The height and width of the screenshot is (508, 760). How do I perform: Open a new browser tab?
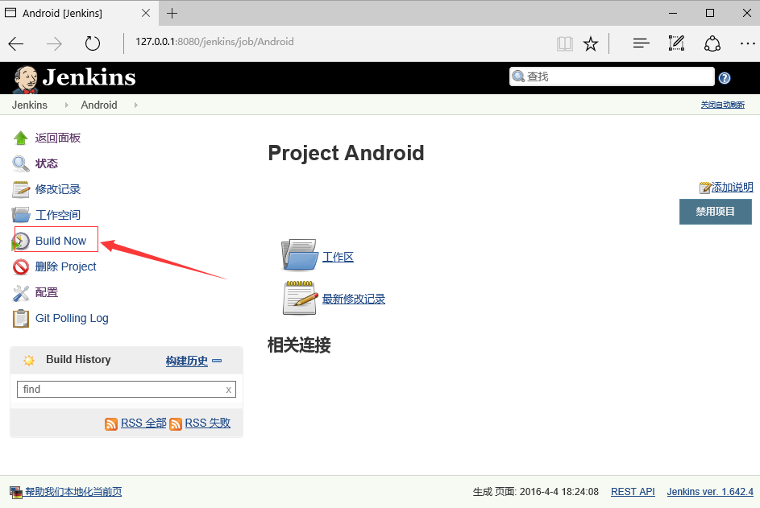pos(172,13)
